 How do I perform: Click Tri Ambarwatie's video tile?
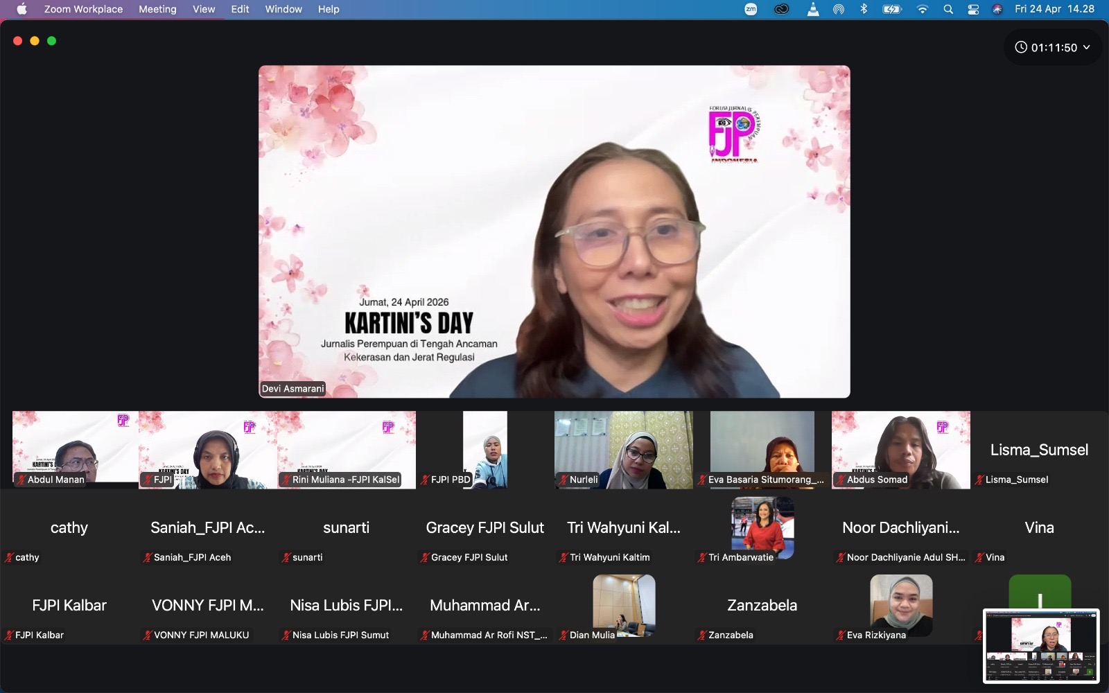pyautogui.click(x=762, y=525)
